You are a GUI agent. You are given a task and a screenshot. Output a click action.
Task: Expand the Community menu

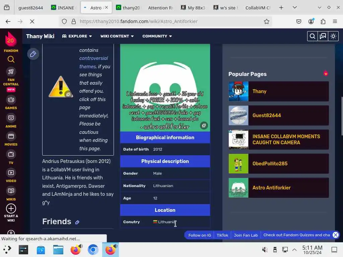[x=157, y=36]
